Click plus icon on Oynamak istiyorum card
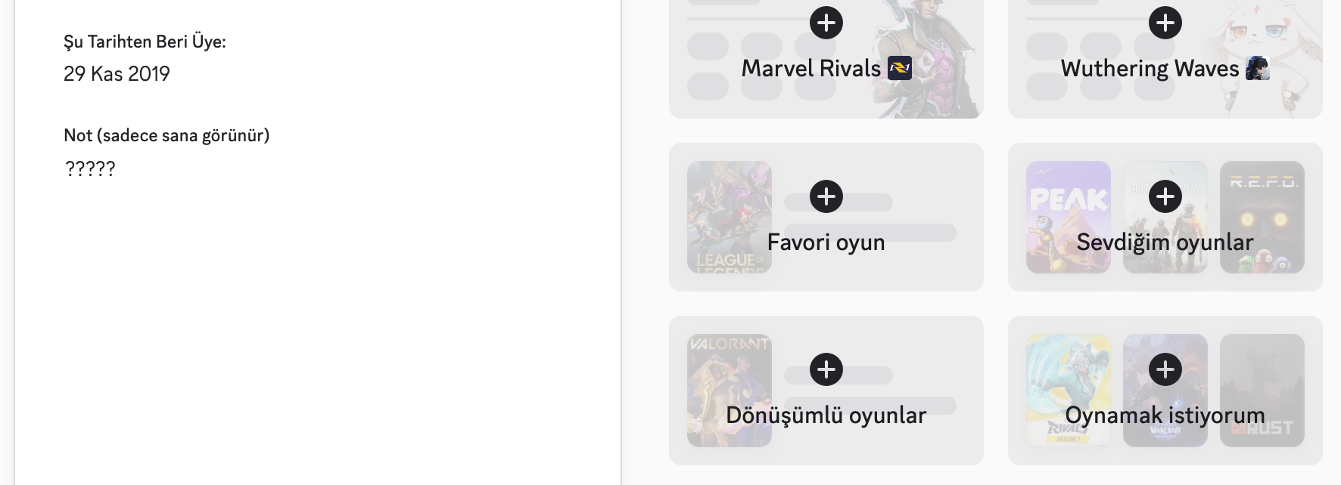 [x=1165, y=369]
